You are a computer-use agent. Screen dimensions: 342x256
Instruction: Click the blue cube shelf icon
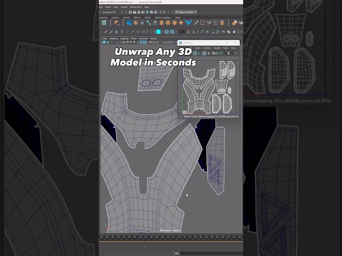tap(129, 22)
